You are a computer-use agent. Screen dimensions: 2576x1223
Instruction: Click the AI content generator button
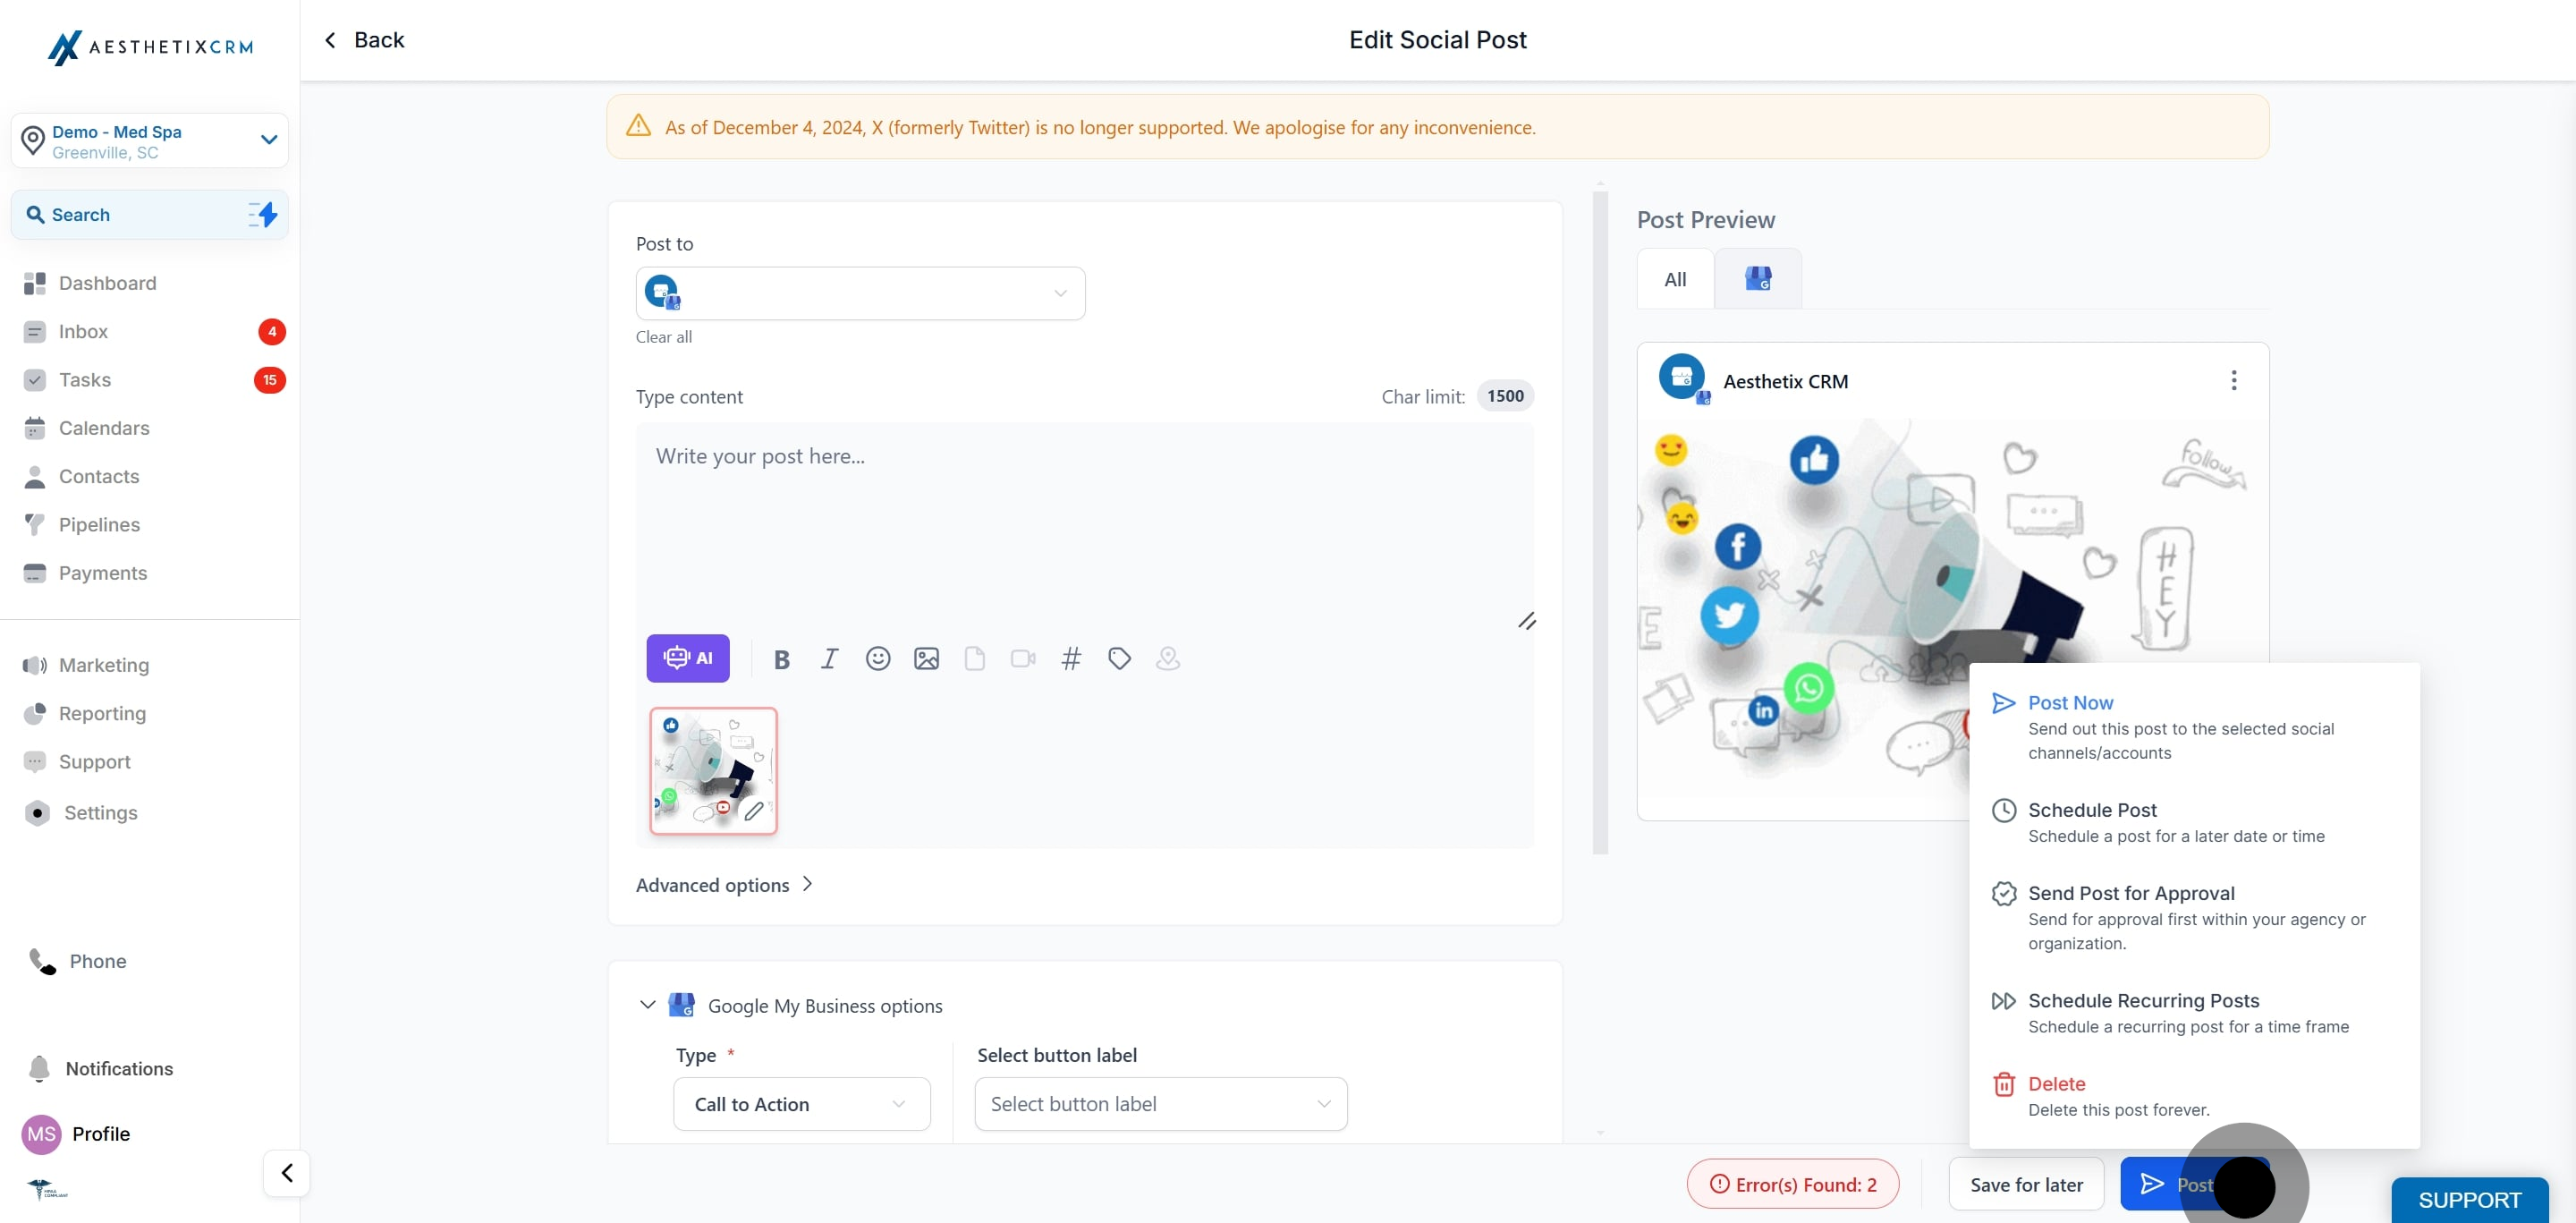[x=687, y=658]
